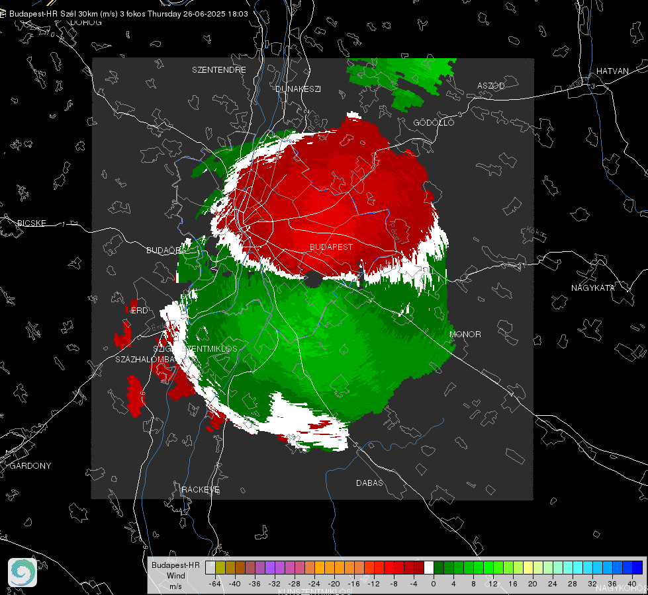Click the -64 legend value
Image resolution: width=648 pixels, height=595 pixels.
pos(215,584)
